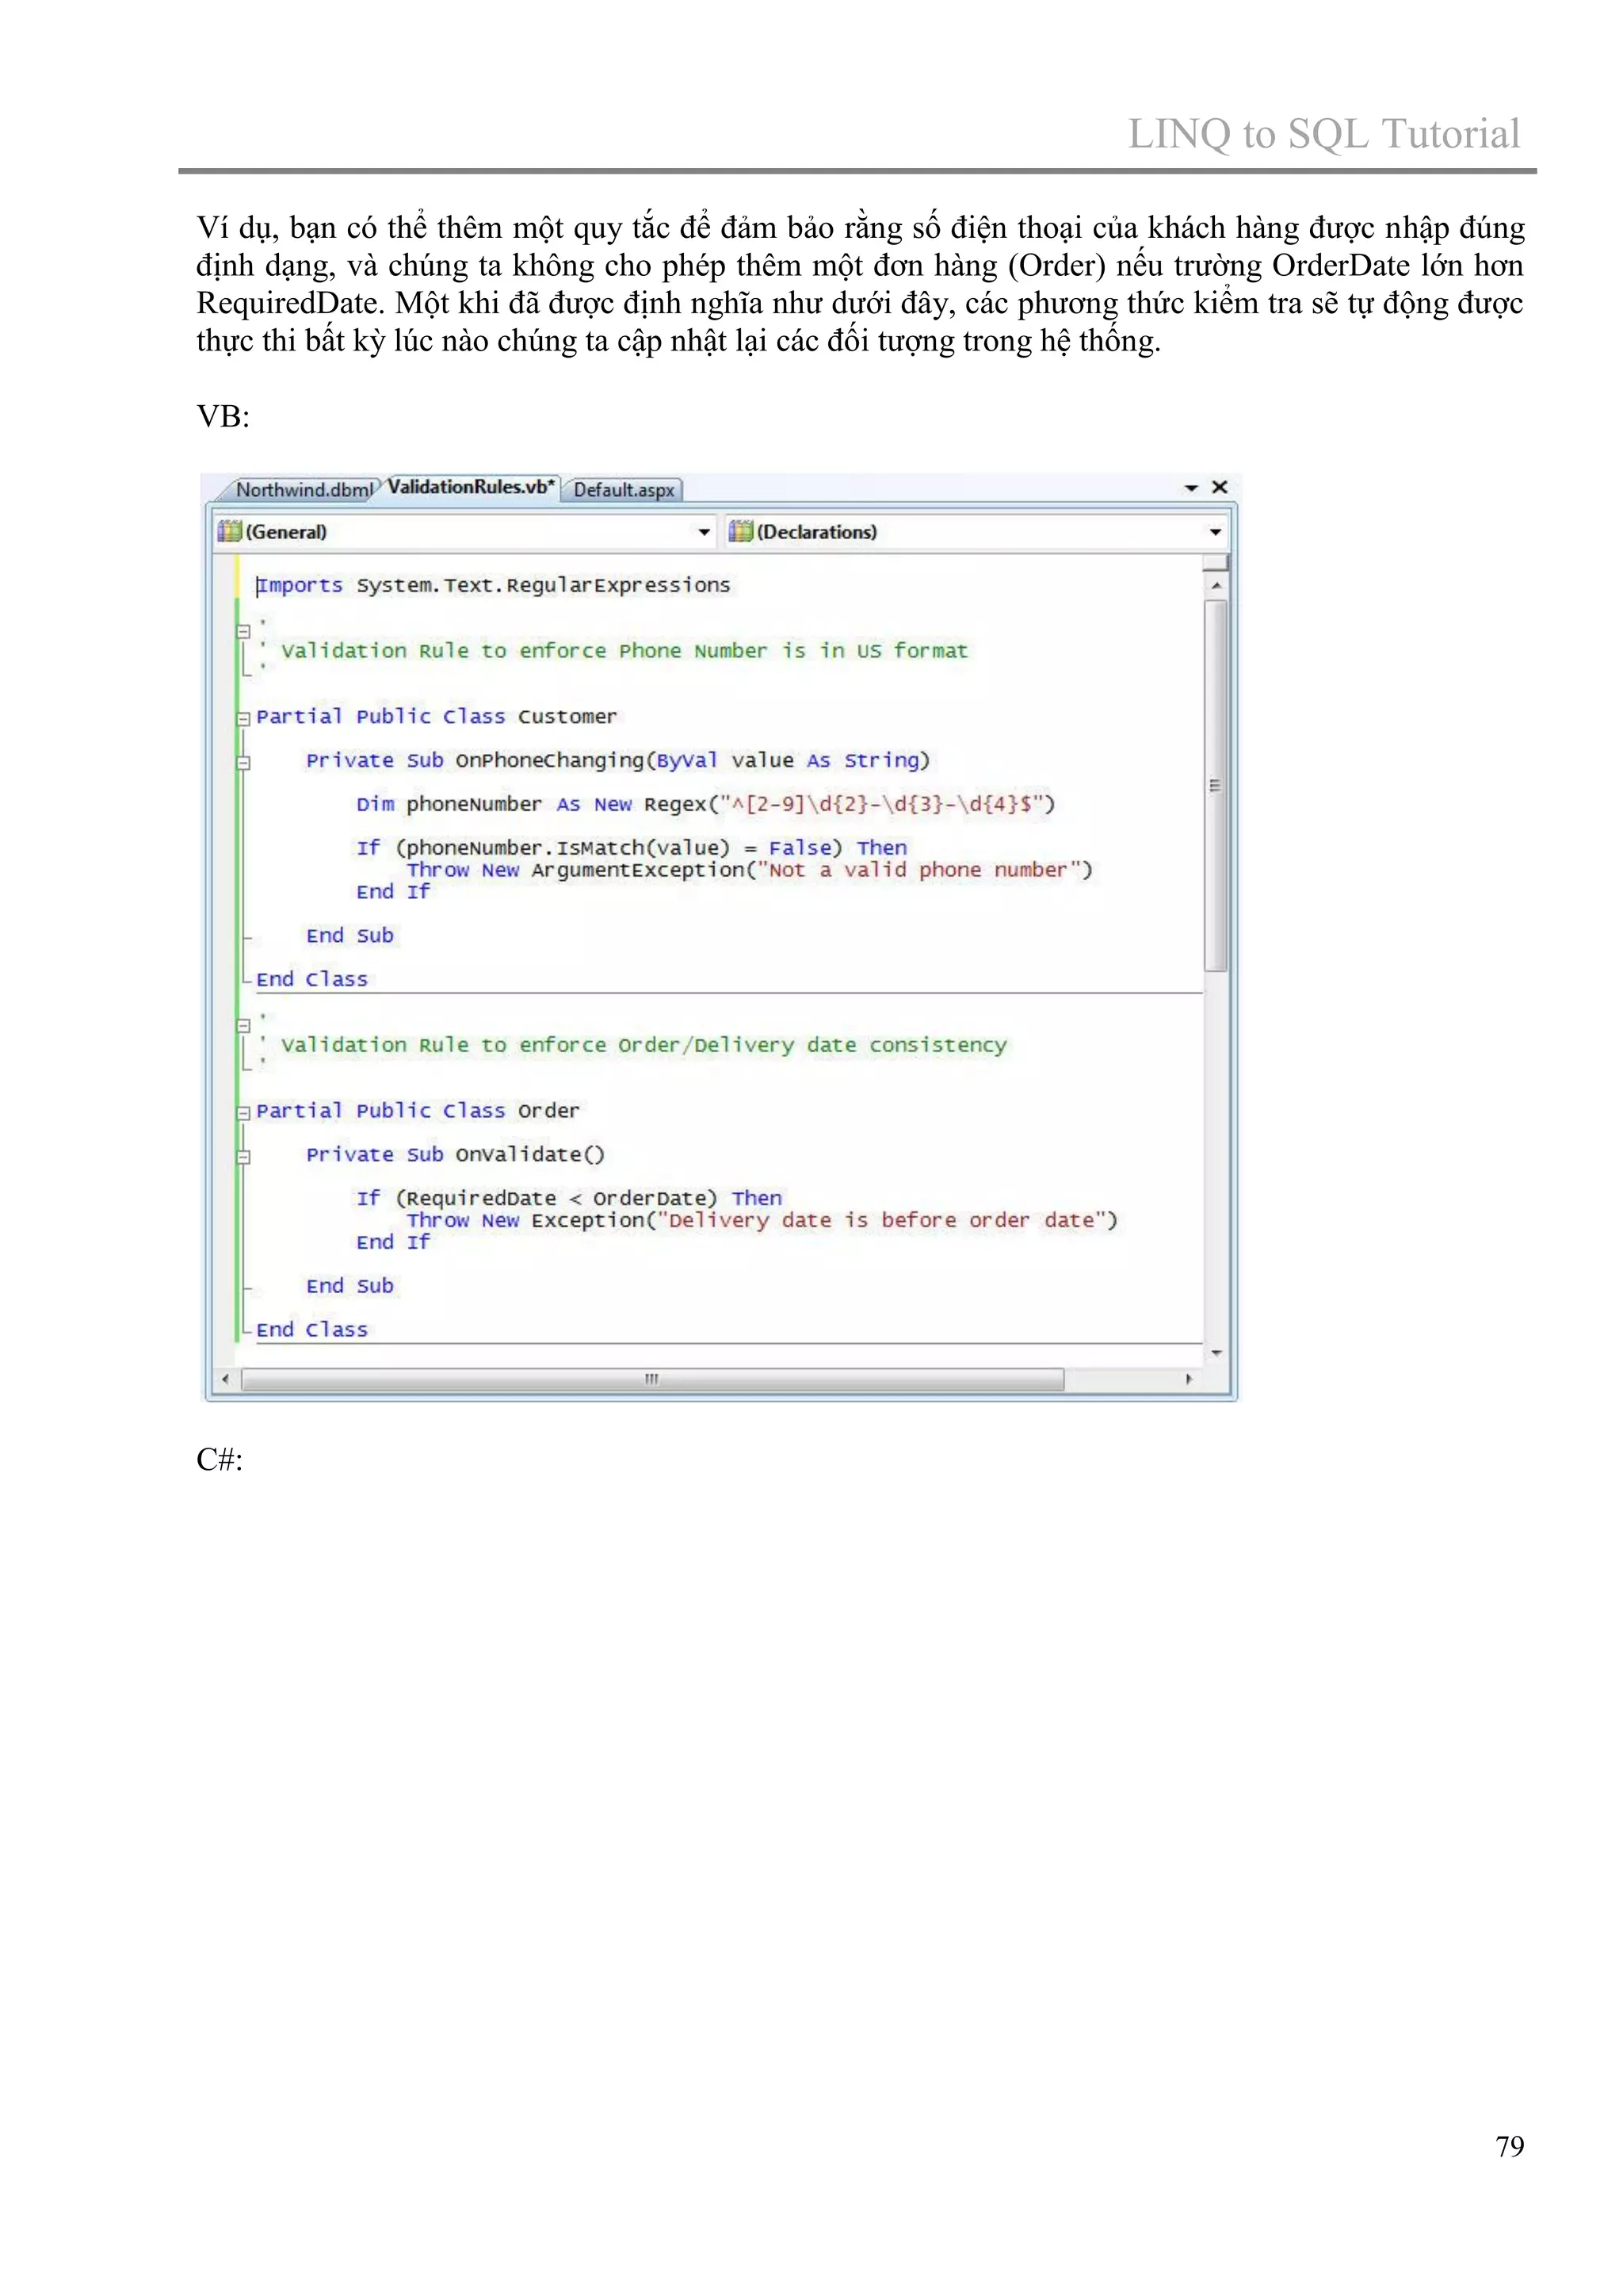Place cursor on the Imports System.Text.RegularExpressions line

pos(493,585)
